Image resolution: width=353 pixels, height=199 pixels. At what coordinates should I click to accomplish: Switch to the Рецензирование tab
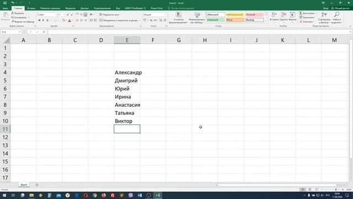pos(102,8)
